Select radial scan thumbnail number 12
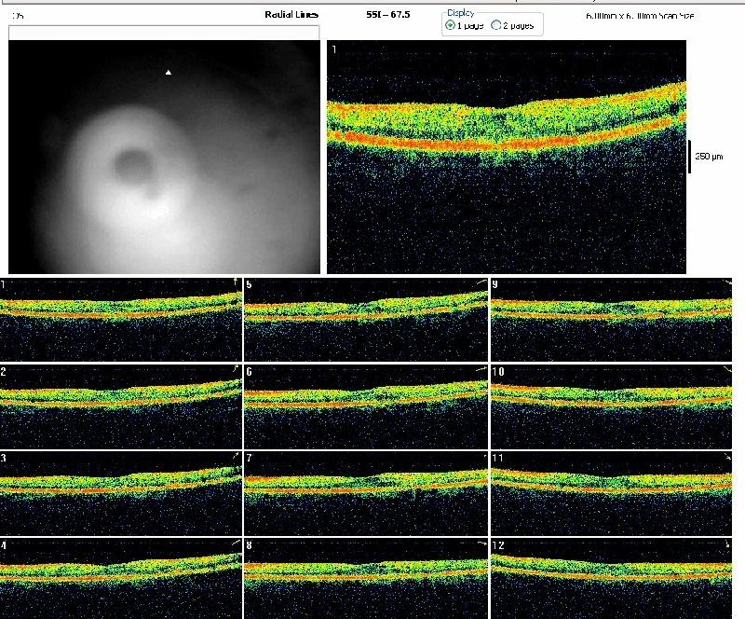Image resolution: width=745 pixels, height=619 pixels. [x=611, y=578]
